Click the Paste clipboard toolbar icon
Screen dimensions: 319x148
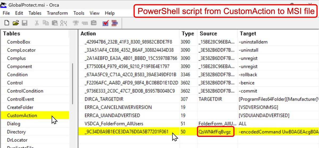tap(55, 23)
